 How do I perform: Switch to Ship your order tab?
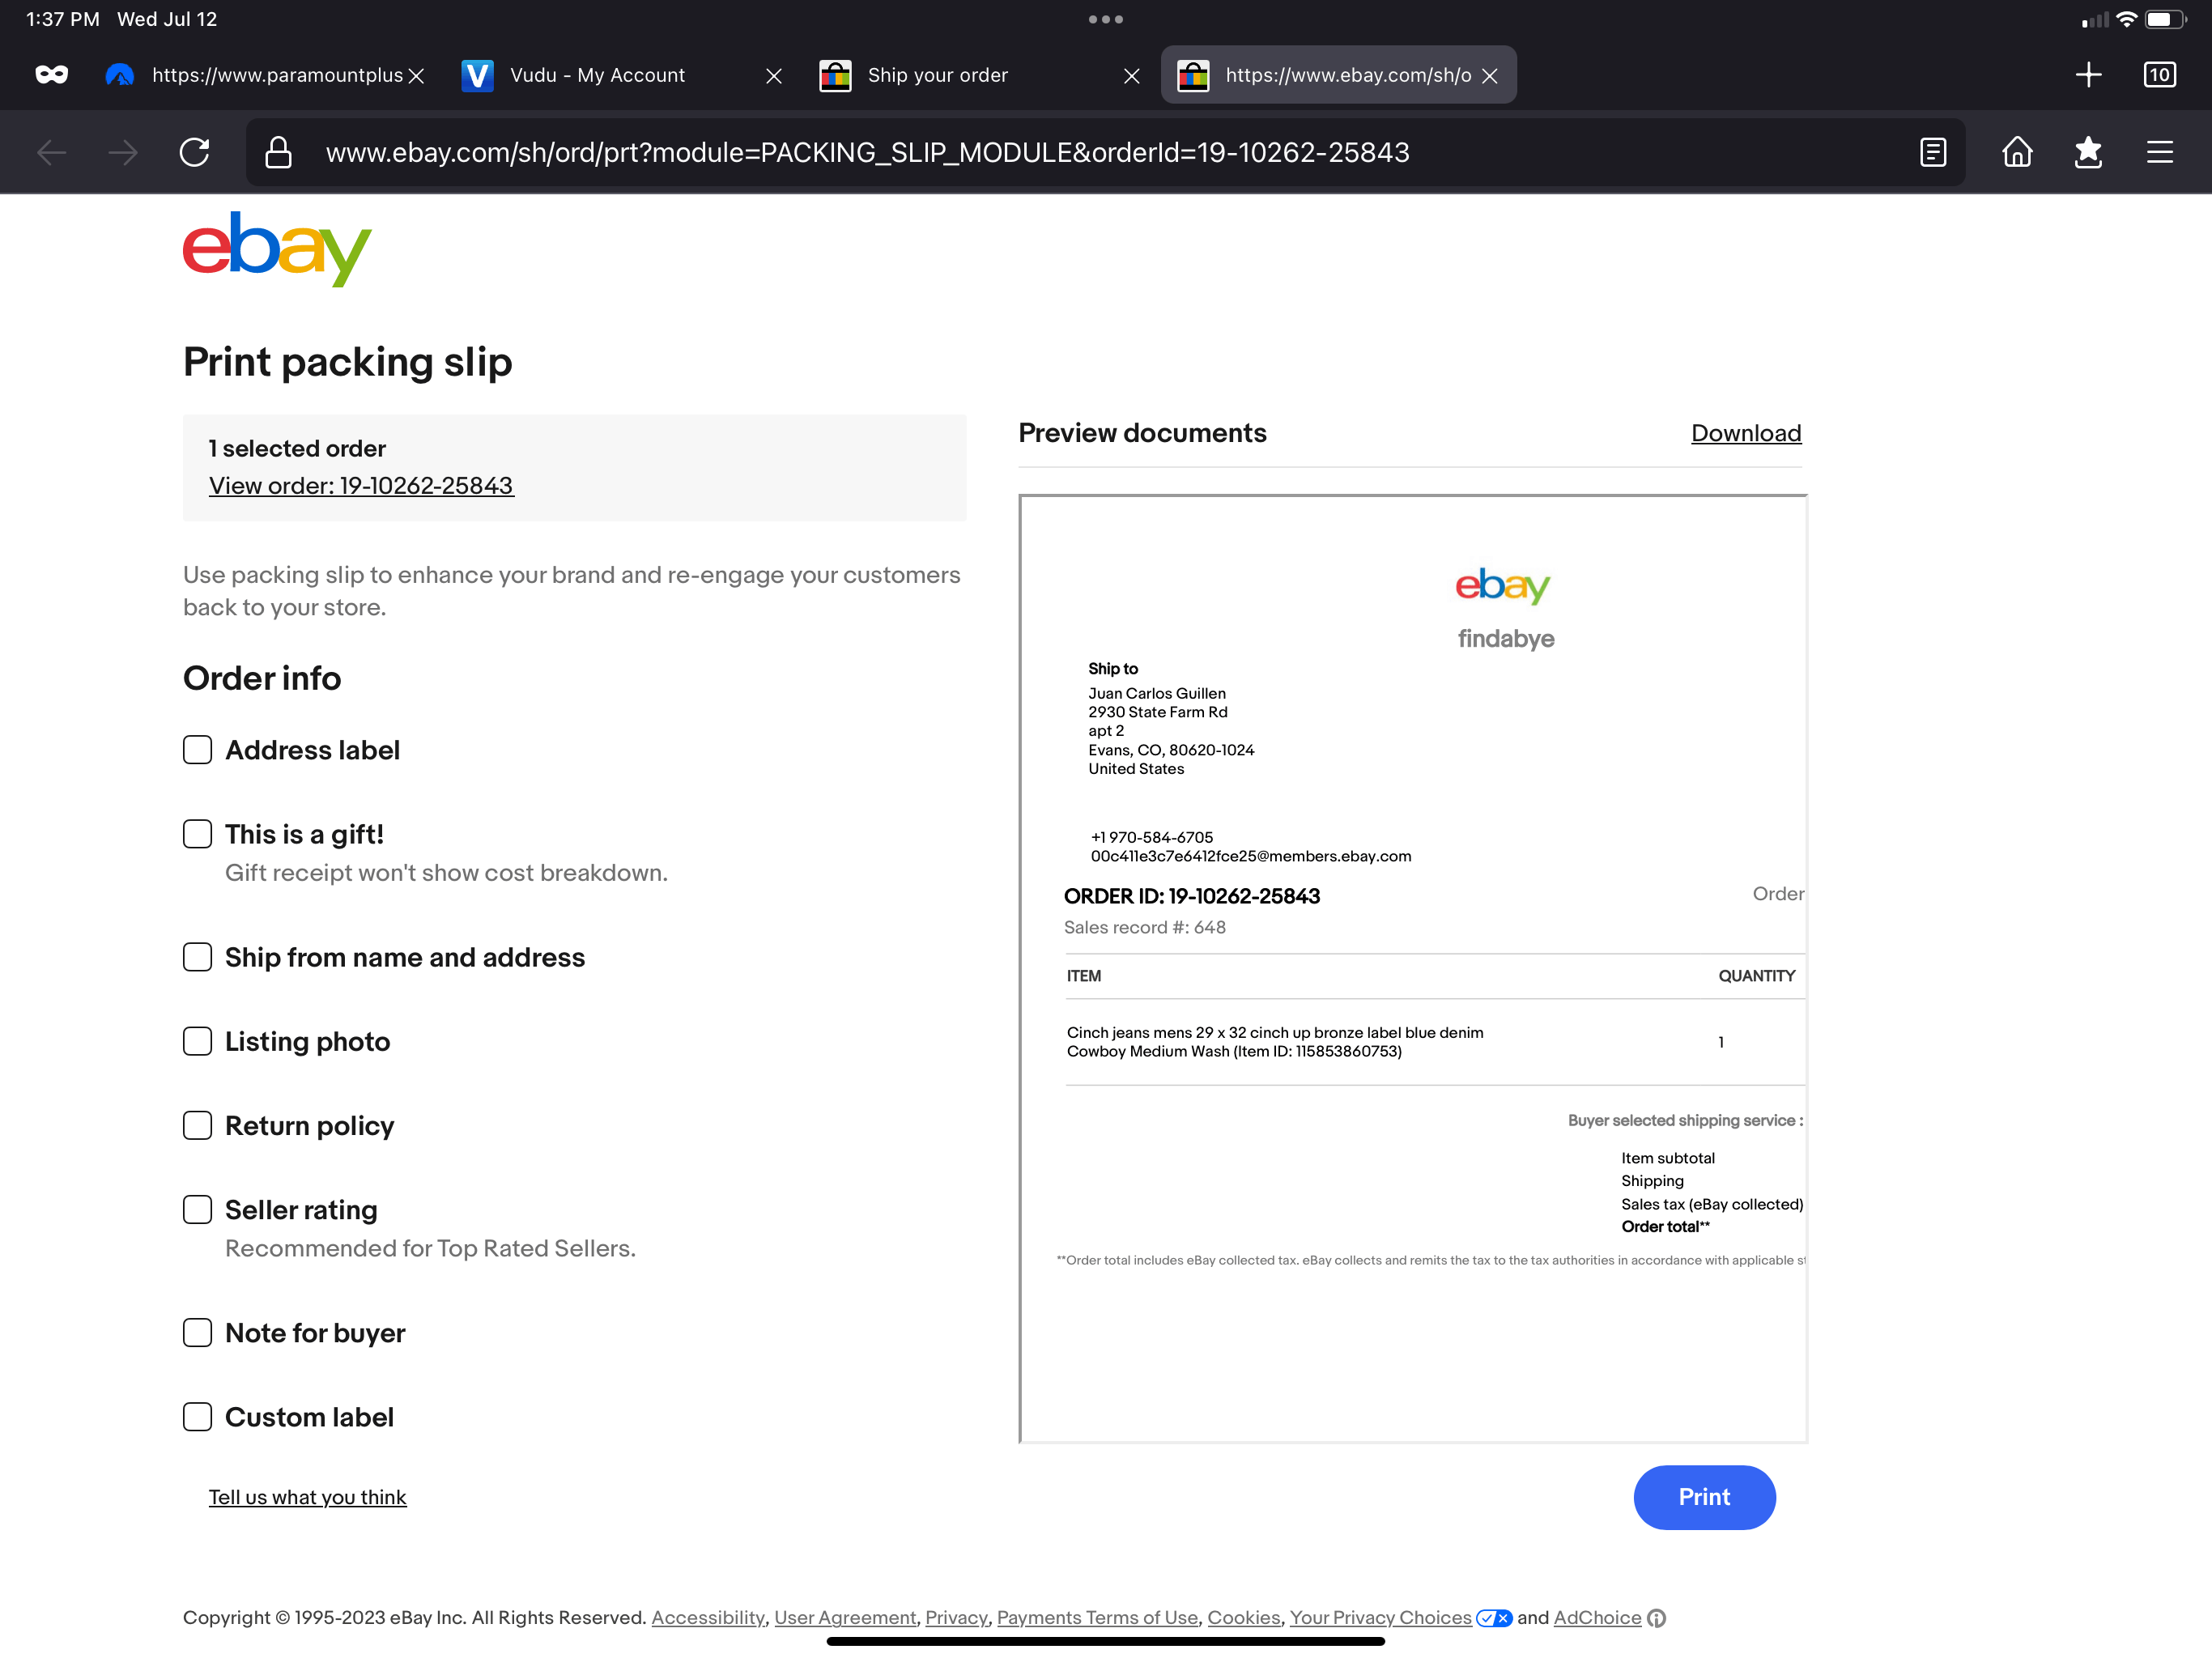click(x=938, y=75)
